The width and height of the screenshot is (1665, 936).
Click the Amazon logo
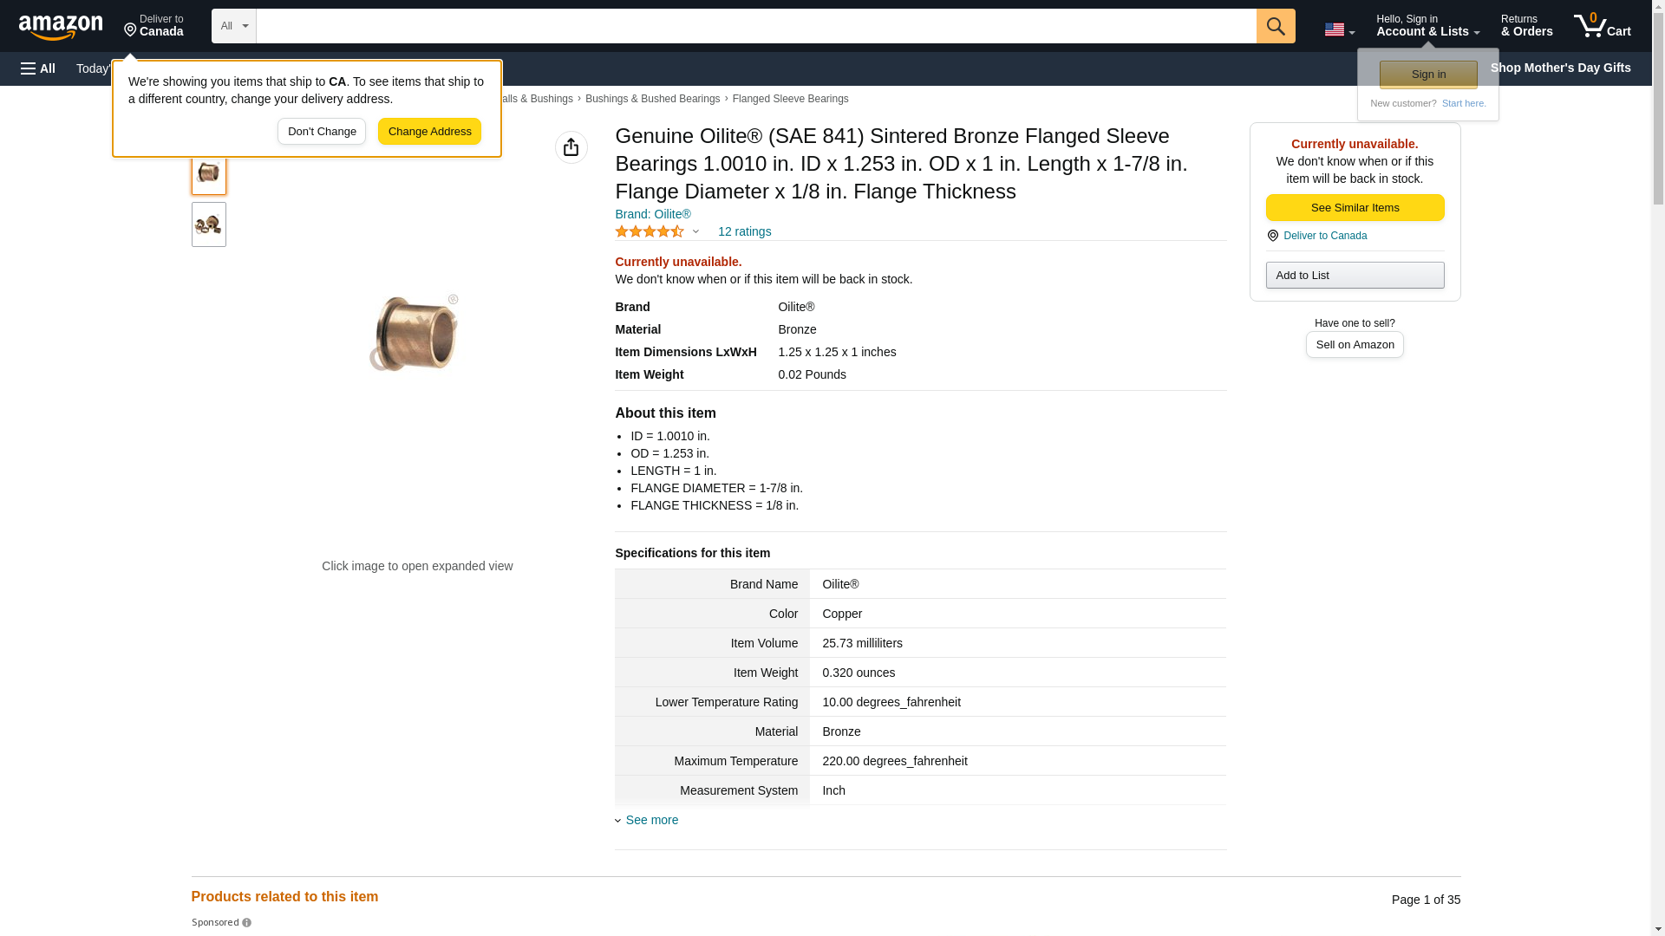(61, 27)
